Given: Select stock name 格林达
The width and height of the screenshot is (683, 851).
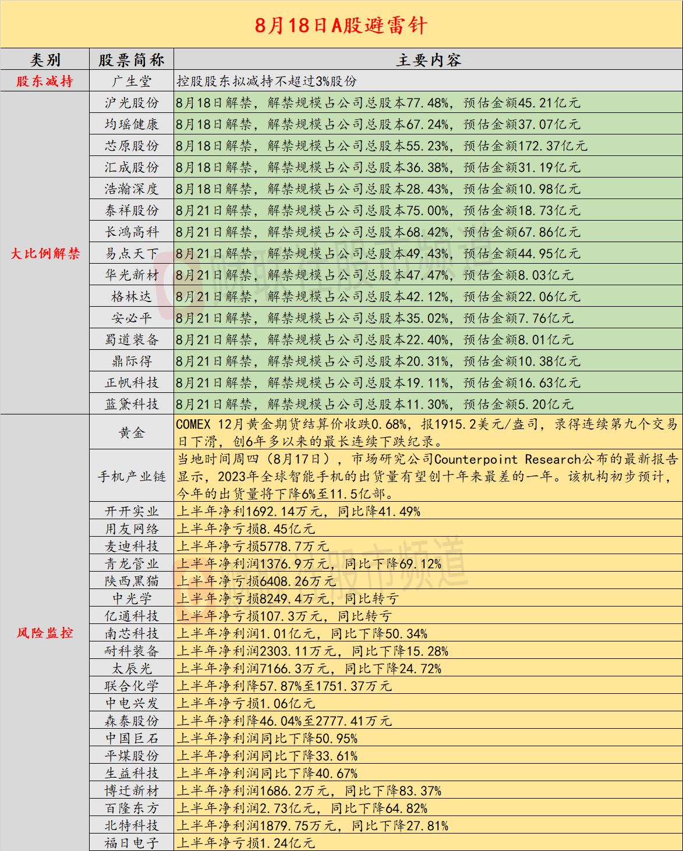Looking at the screenshot, I should [132, 296].
